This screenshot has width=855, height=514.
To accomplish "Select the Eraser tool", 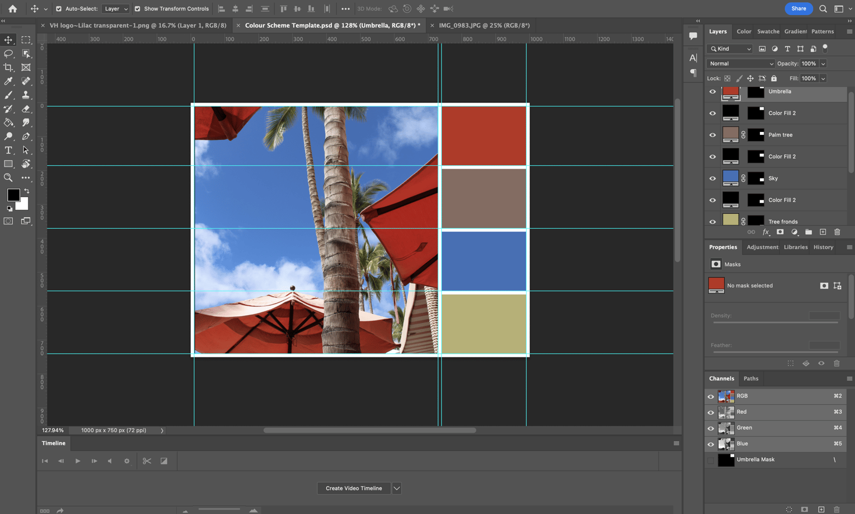I will (x=26, y=109).
